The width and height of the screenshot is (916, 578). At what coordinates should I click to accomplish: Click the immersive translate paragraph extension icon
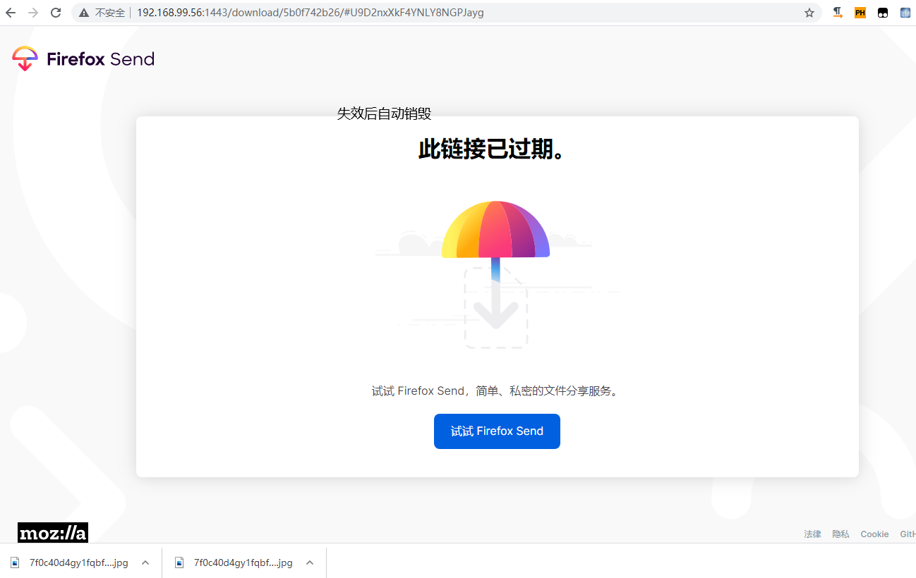coord(837,12)
